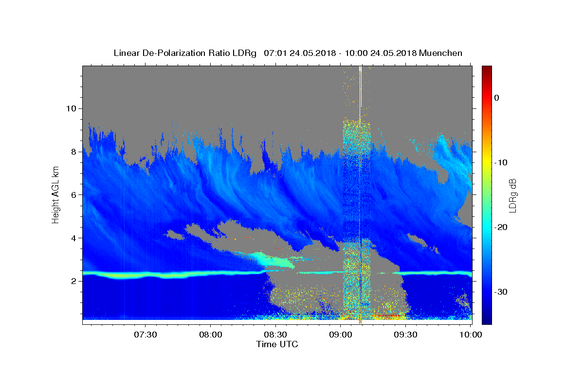Click the '10:00' time axis label
This screenshot has height=389, width=584.
[471, 335]
